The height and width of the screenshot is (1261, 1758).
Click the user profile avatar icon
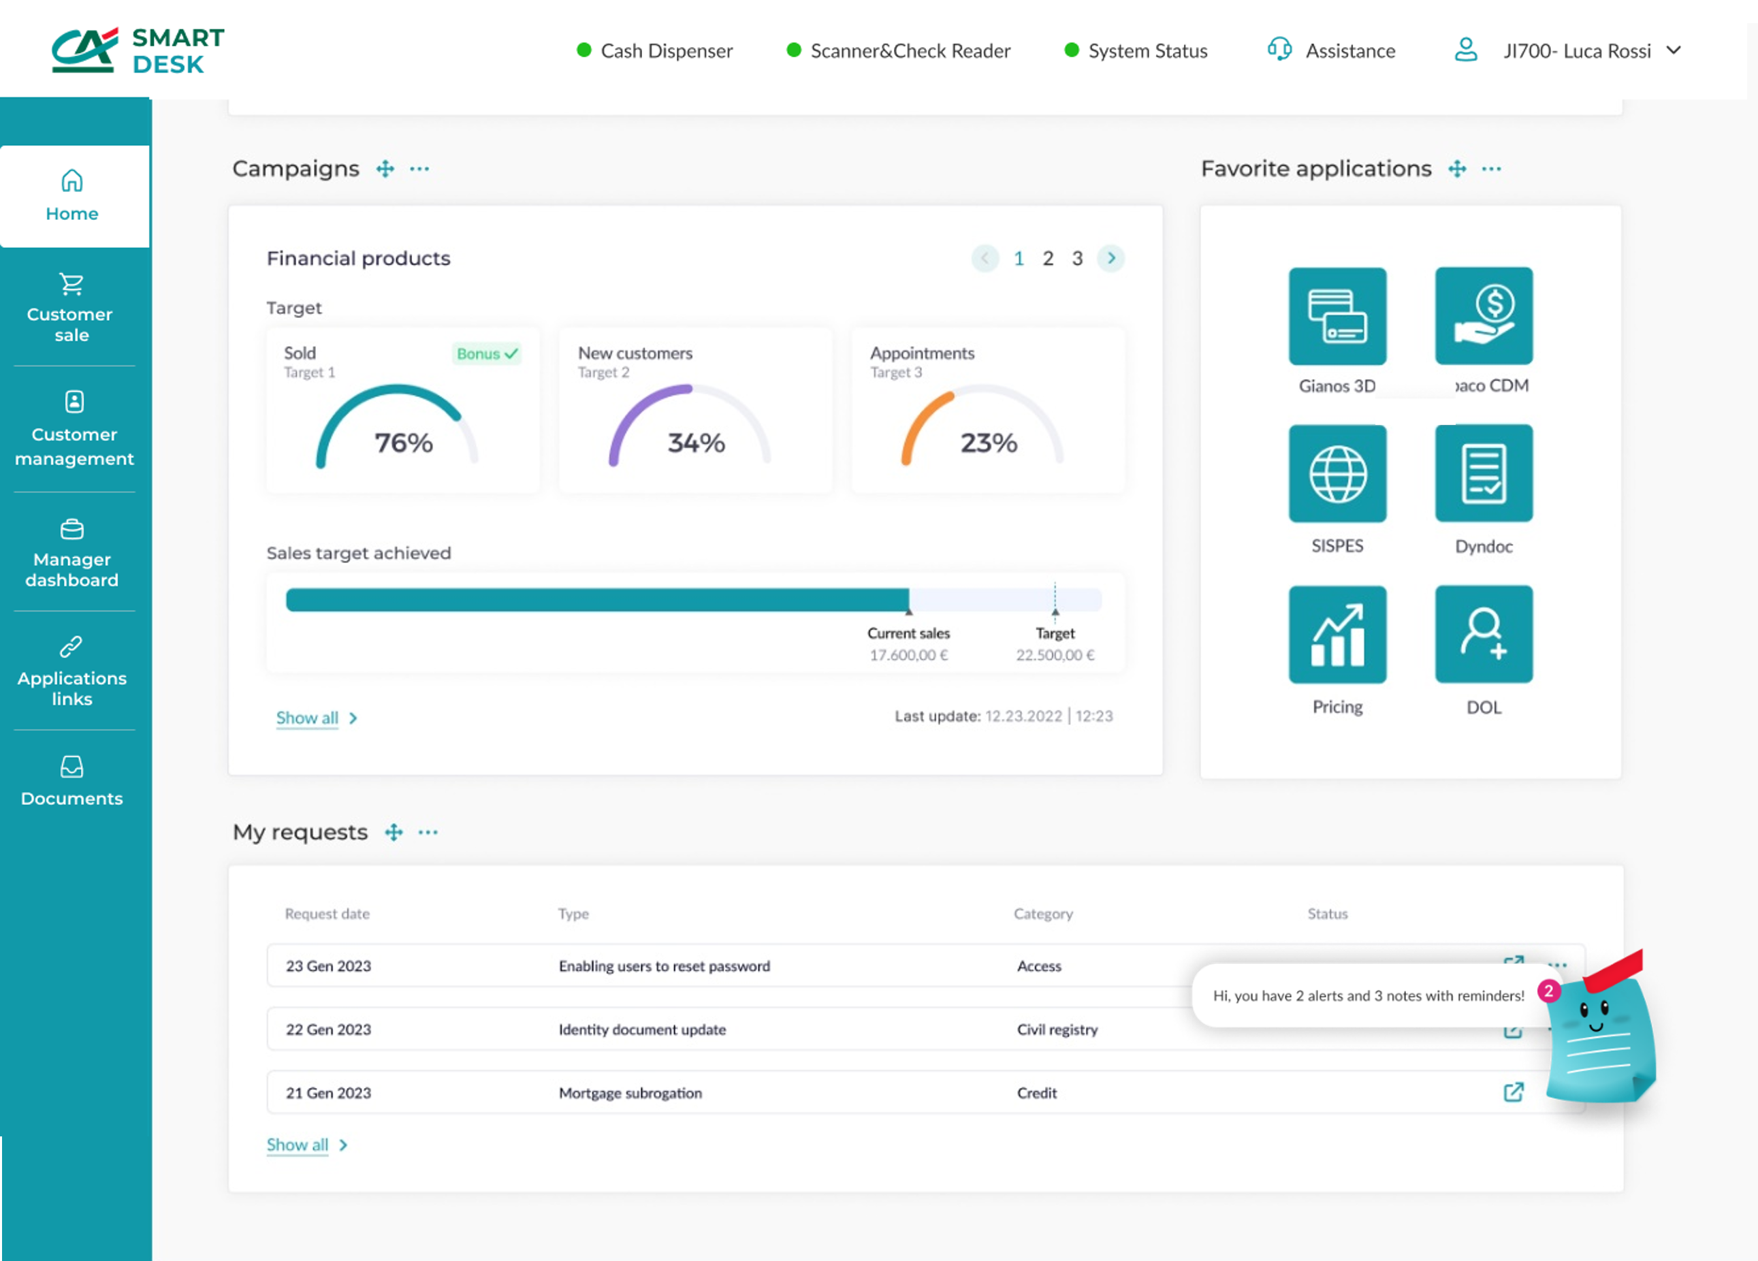tap(1465, 50)
